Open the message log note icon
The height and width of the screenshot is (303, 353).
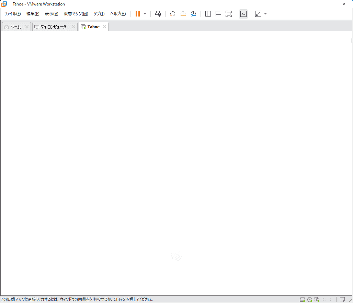[342, 300]
